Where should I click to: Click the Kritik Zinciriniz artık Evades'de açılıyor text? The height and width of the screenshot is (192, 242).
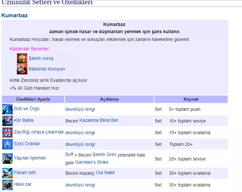click(x=48, y=80)
